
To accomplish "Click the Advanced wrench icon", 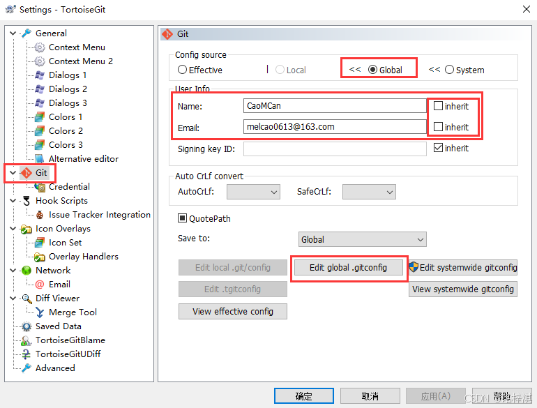I will 27,368.
